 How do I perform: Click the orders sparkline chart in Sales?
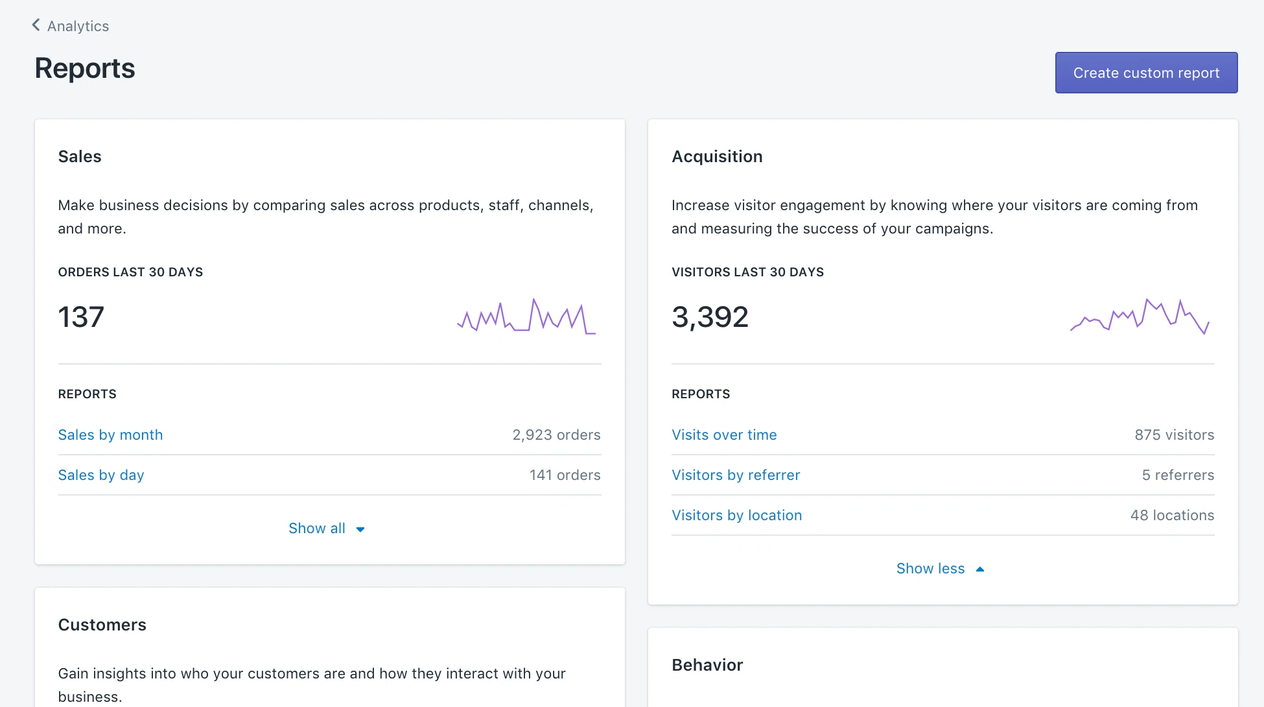tap(526, 317)
